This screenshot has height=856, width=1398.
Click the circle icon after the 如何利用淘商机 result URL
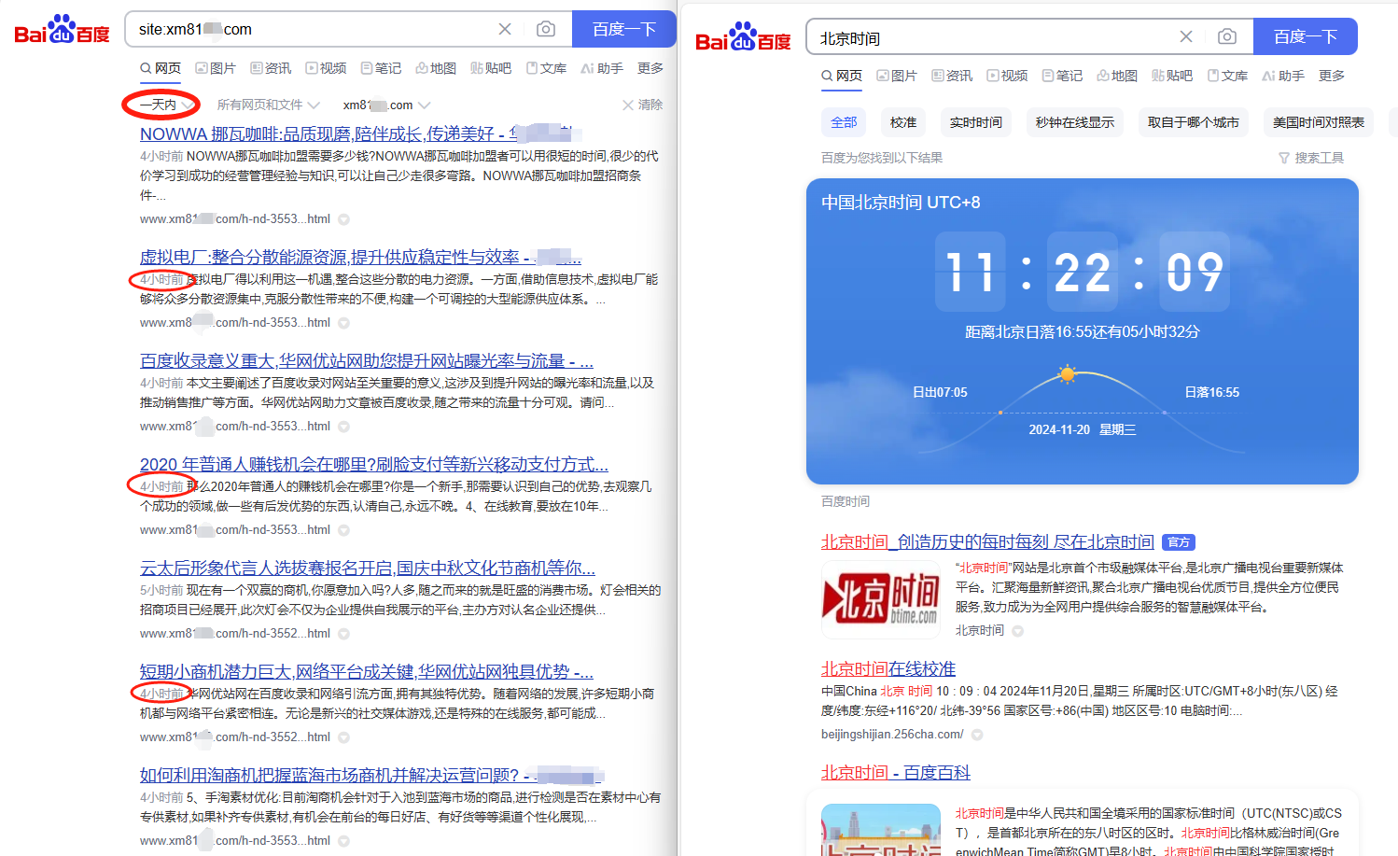(343, 841)
